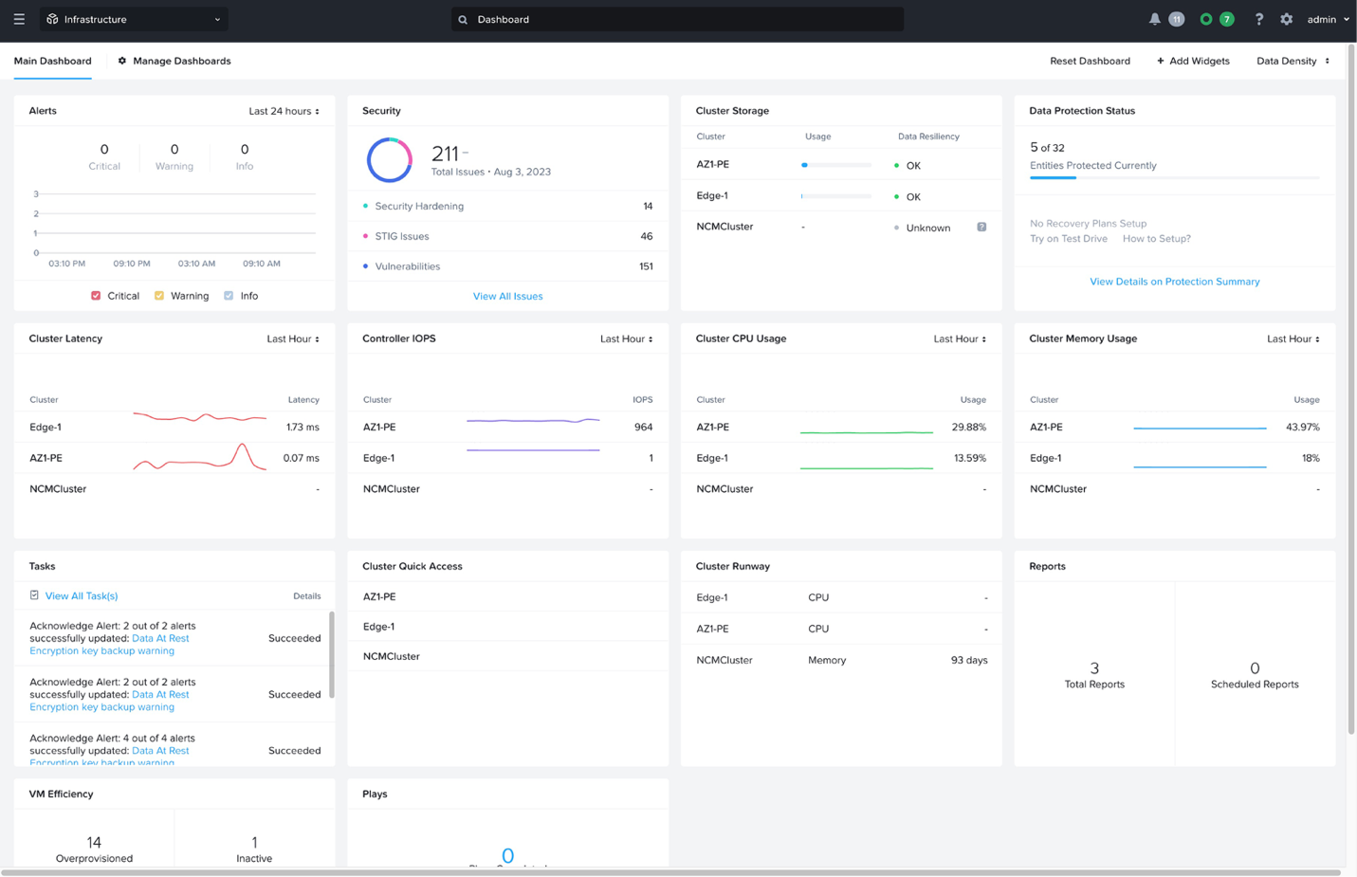The image size is (1357, 877).
Task: Open the alerts bell icon
Action: 1154,19
